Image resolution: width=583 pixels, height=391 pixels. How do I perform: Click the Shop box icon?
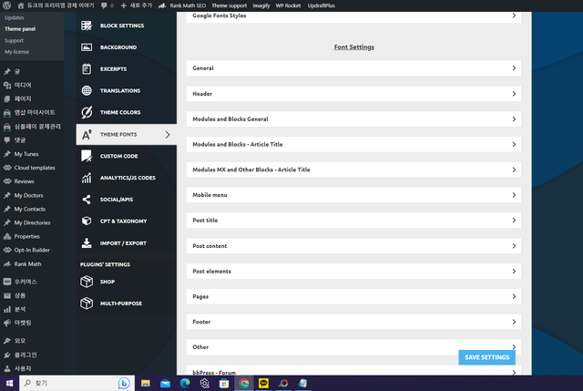pyautogui.click(x=87, y=282)
